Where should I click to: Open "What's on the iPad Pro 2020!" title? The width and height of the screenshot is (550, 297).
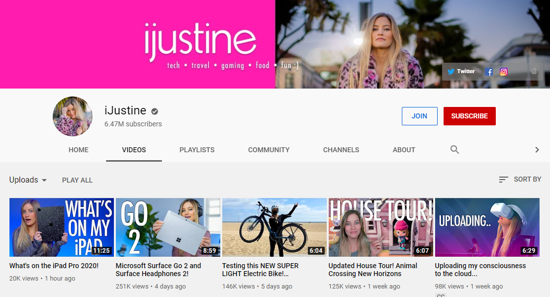54,266
